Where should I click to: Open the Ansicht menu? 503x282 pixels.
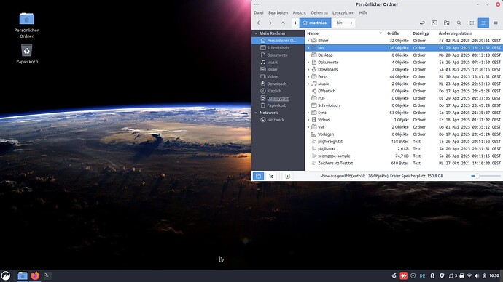[x=300, y=13]
